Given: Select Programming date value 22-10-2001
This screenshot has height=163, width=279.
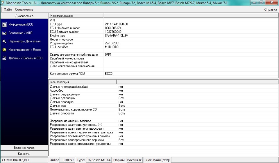Looking at the screenshot, I should [112, 43].
